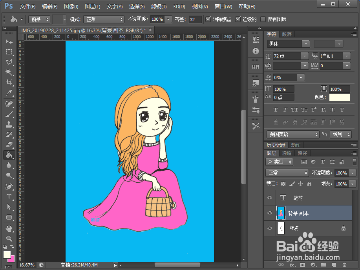Click the faux bold text style icon

click(x=276, y=110)
